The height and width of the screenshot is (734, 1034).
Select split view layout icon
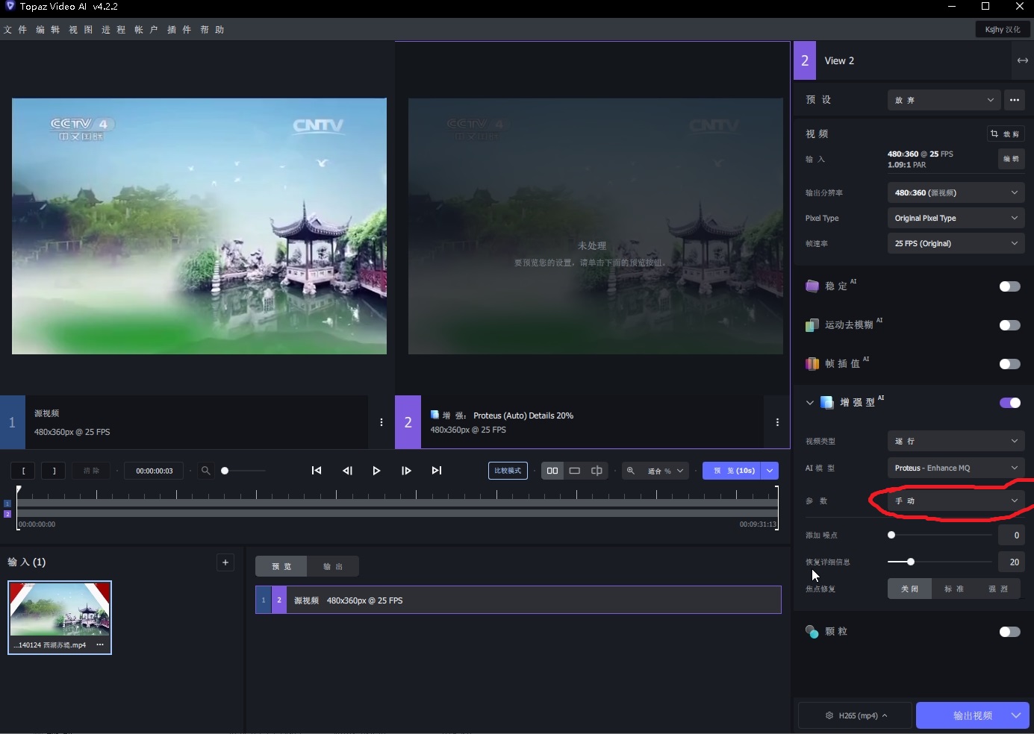pyautogui.click(x=597, y=471)
